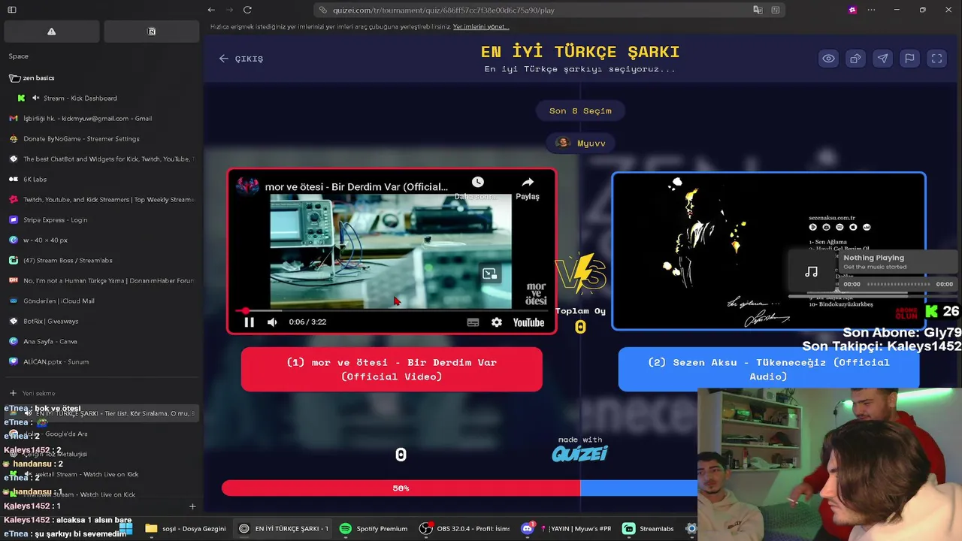Vote for (2) Sezen Aksu - Tükeneceğiz

768,369
